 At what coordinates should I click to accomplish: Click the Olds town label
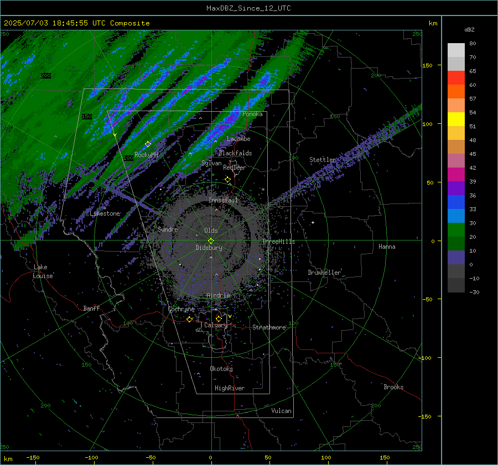[x=211, y=231]
